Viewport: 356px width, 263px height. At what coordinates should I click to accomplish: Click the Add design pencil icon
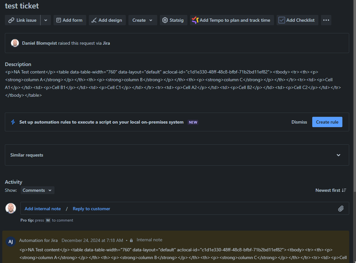click(x=95, y=20)
